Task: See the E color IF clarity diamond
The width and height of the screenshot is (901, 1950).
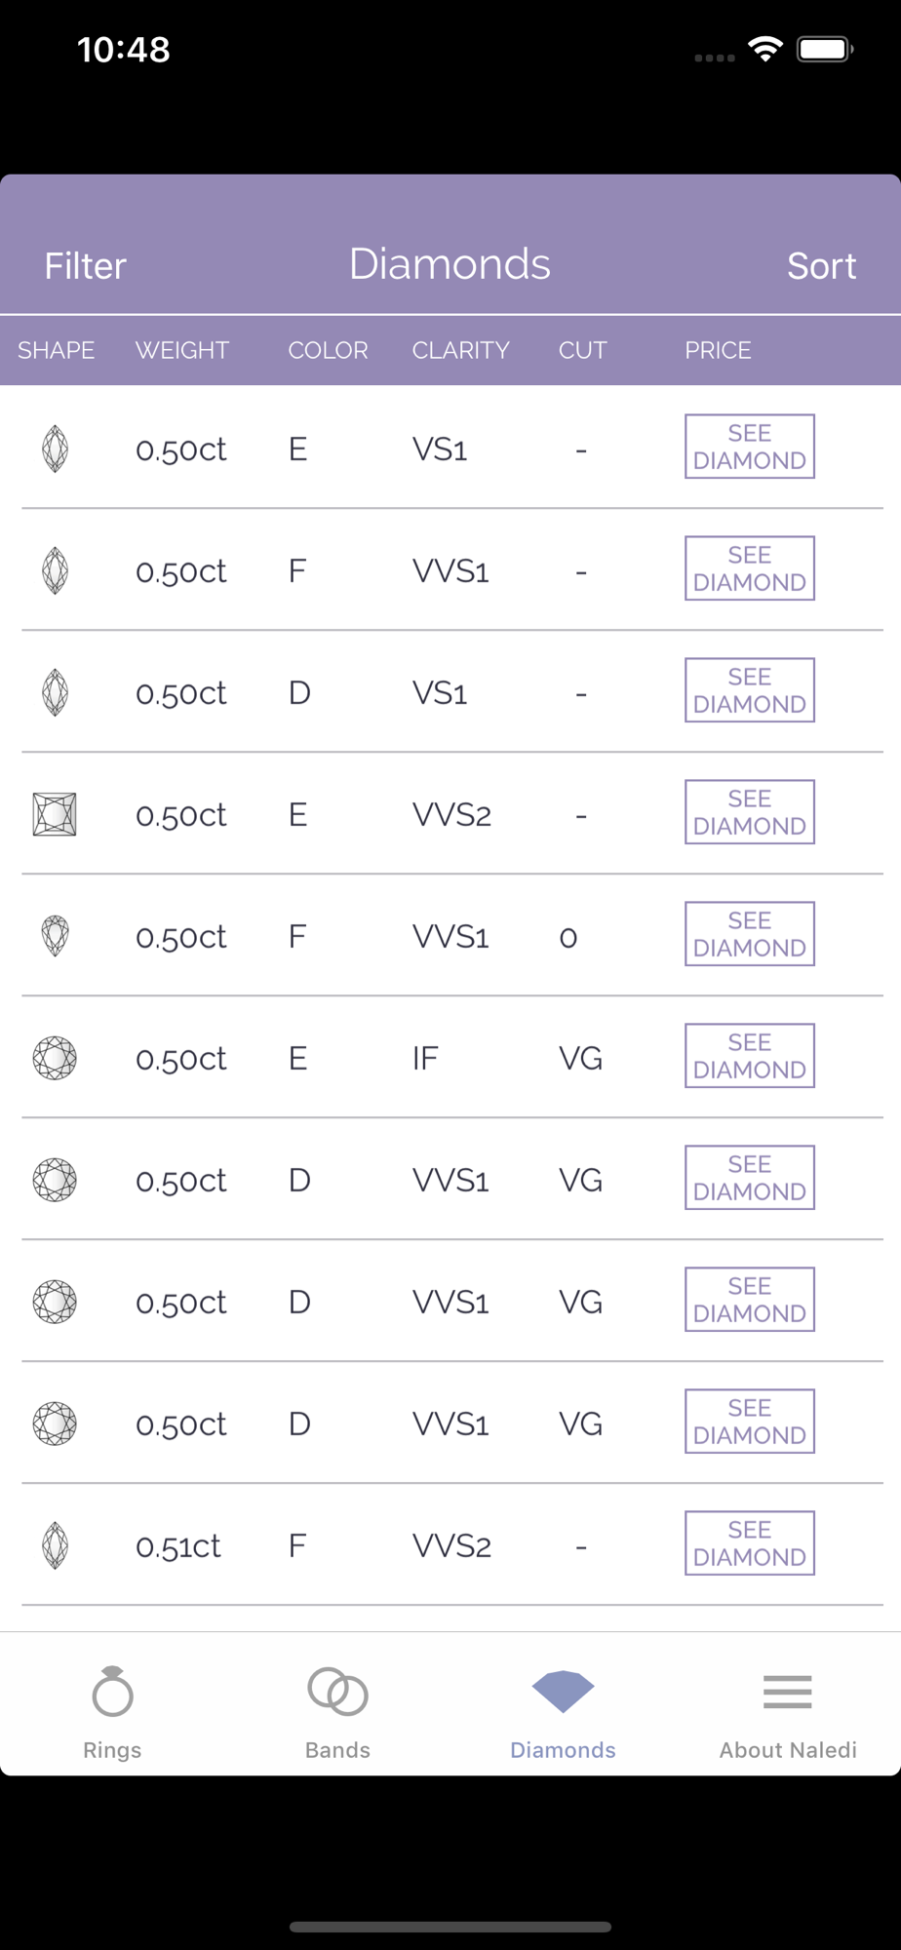Action: (x=749, y=1056)
